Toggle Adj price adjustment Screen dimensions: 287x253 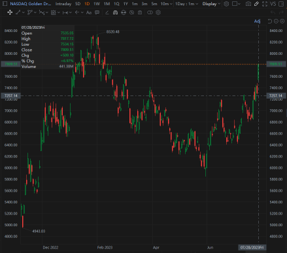(x=257, y=21)
